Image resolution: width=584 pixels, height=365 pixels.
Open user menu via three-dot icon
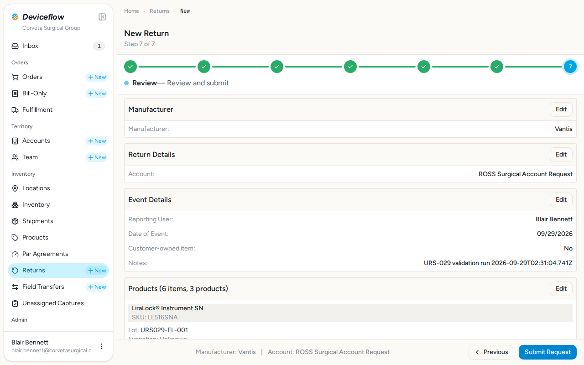102,346
